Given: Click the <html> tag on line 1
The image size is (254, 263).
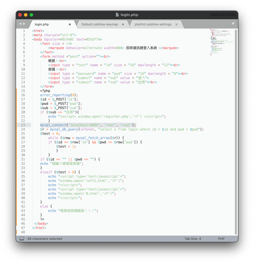Looking at the screenshot, I should 38,31.
